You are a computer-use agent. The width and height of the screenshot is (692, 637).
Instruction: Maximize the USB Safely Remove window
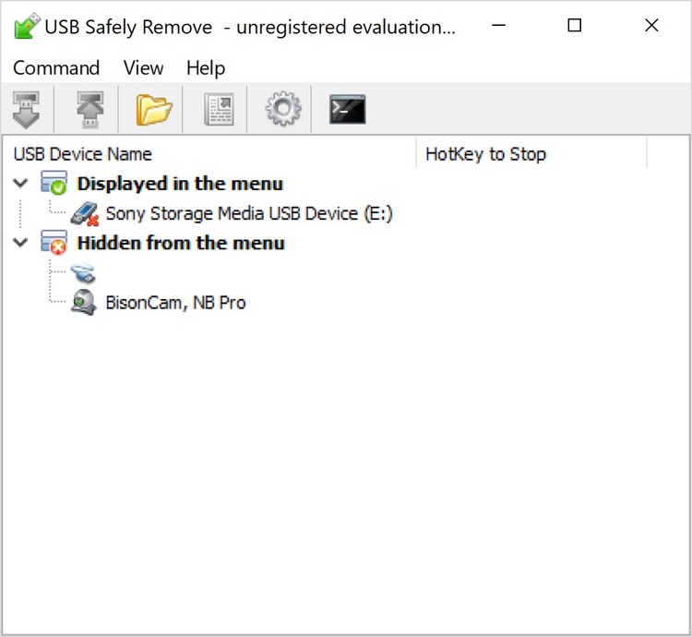574,25
